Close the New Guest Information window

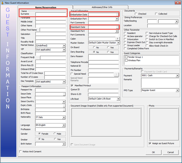click(178, 3)
